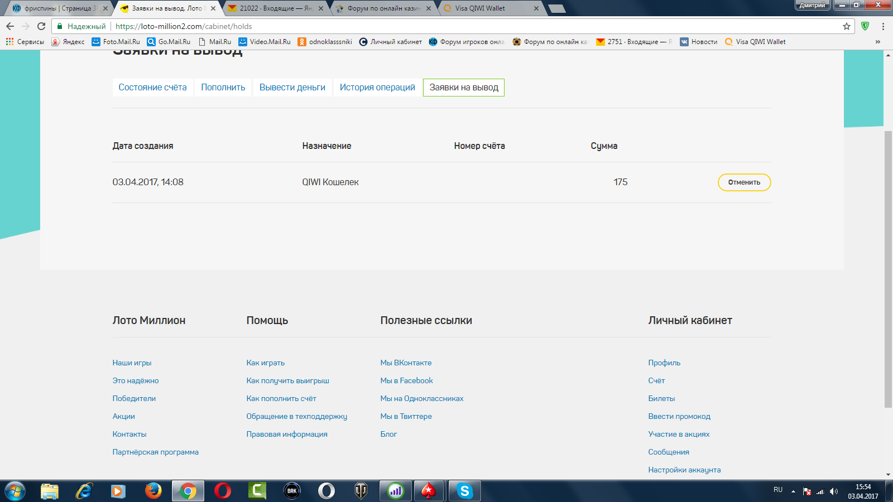Show hidden system tray icons
This screenshot has width=893, height=502.
(793, 491)
